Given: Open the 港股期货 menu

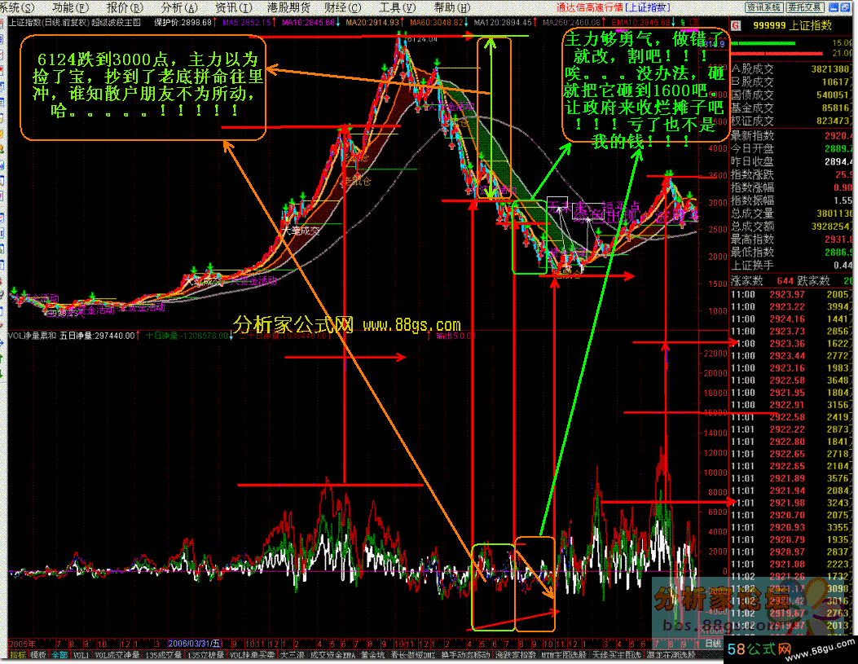Looking at the screenshot, I should [x=288, y=7].
